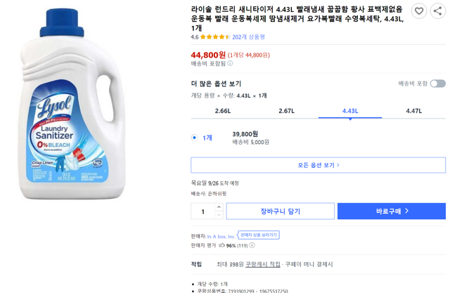Screen dimensions: 450x293
Task: Choose the 4.43L size tab
Action: click(350, 111)
